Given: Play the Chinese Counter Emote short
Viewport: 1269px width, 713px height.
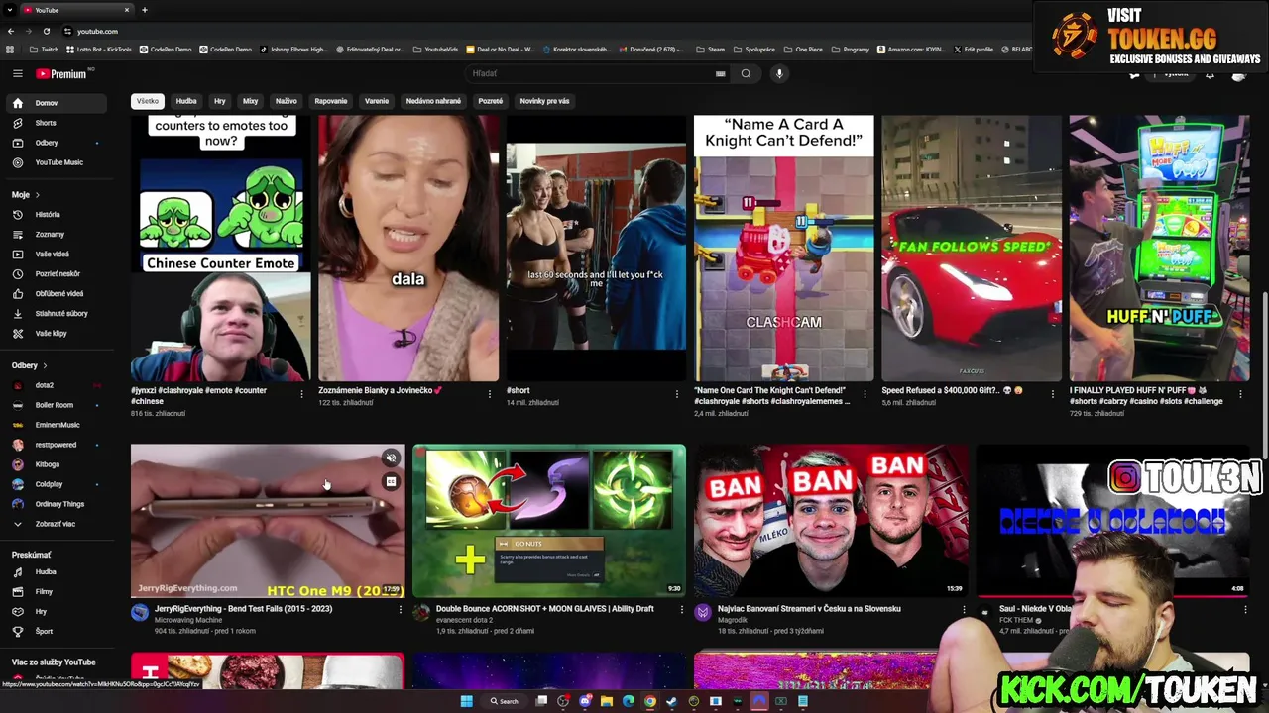Looking at the screenshot, I should pos(220,248).
